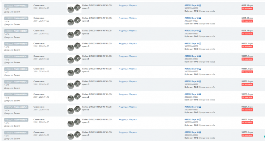Open client link #91002 Сергій in order ЛМ000004539
The image size is (265, 141).
coord(192,31)
